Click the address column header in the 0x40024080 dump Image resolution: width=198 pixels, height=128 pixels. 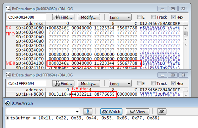pyautogui.click(x=35, y=23)
